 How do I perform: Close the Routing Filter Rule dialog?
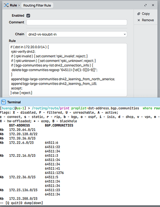153,5
